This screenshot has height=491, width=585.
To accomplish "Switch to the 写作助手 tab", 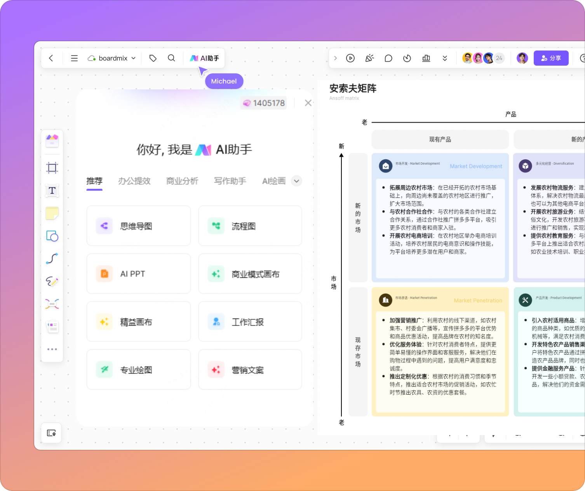I will click(x=230, y=181).
